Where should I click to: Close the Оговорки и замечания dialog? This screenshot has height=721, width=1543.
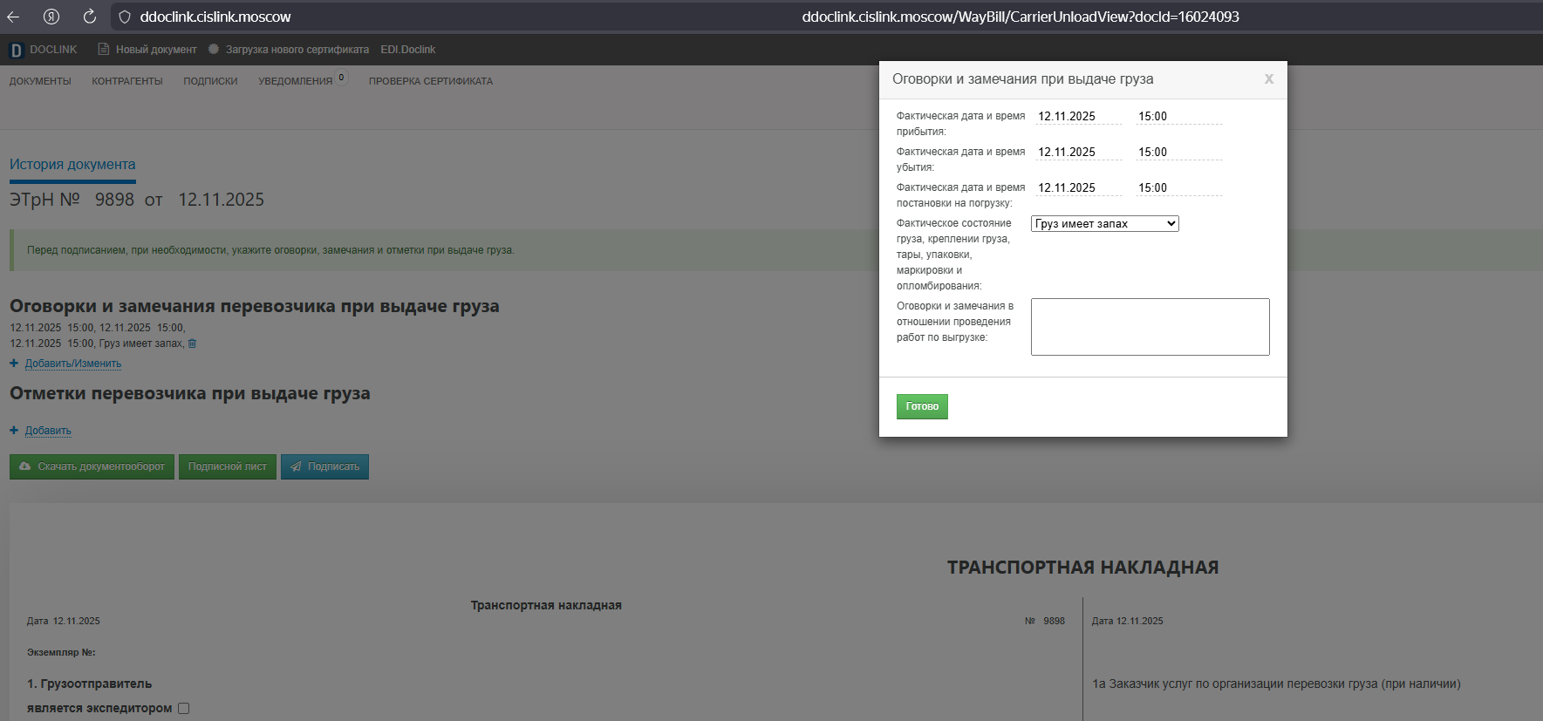1269,79
